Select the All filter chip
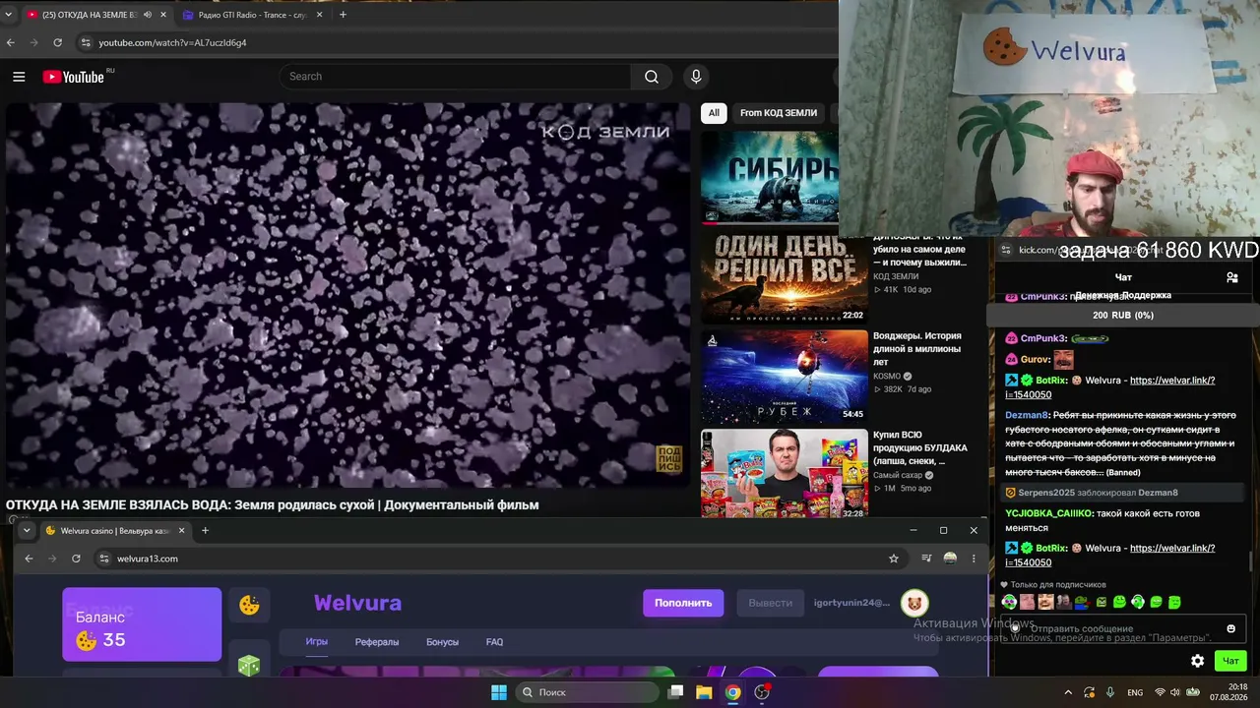The width and height of the screenshot is (1260, 708). tap(714, 113)
